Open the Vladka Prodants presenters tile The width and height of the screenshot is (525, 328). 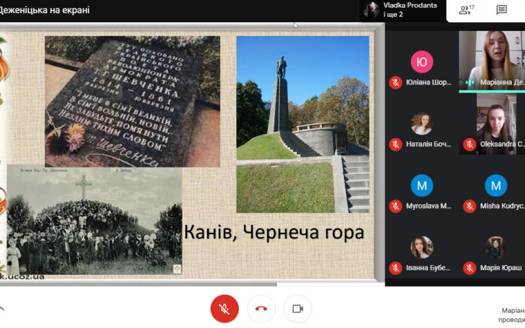tap(400, 10)
